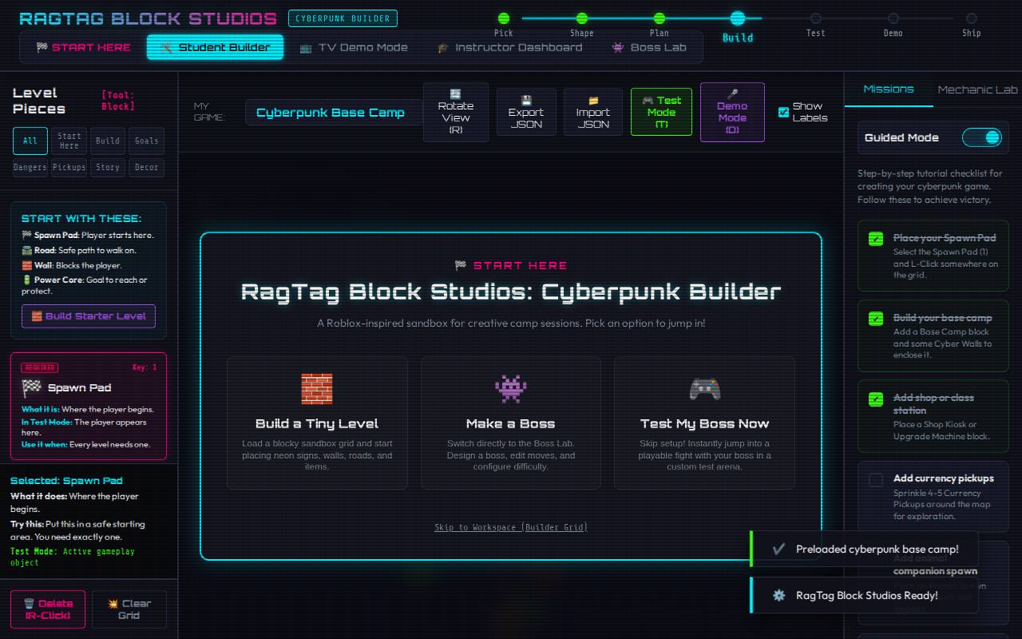Uncheck Build your base camp mission
Screen dimensions: 1022x639
coord(876,319)
